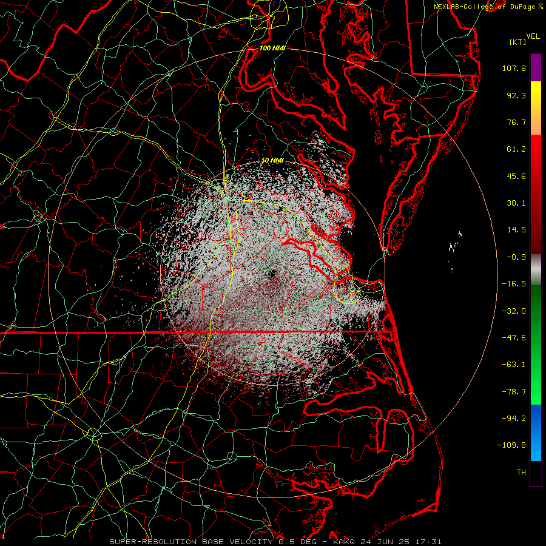546x546 pixels.
Task: Click the -16.5 velocity scale value
Action: [x=514, y=284]
